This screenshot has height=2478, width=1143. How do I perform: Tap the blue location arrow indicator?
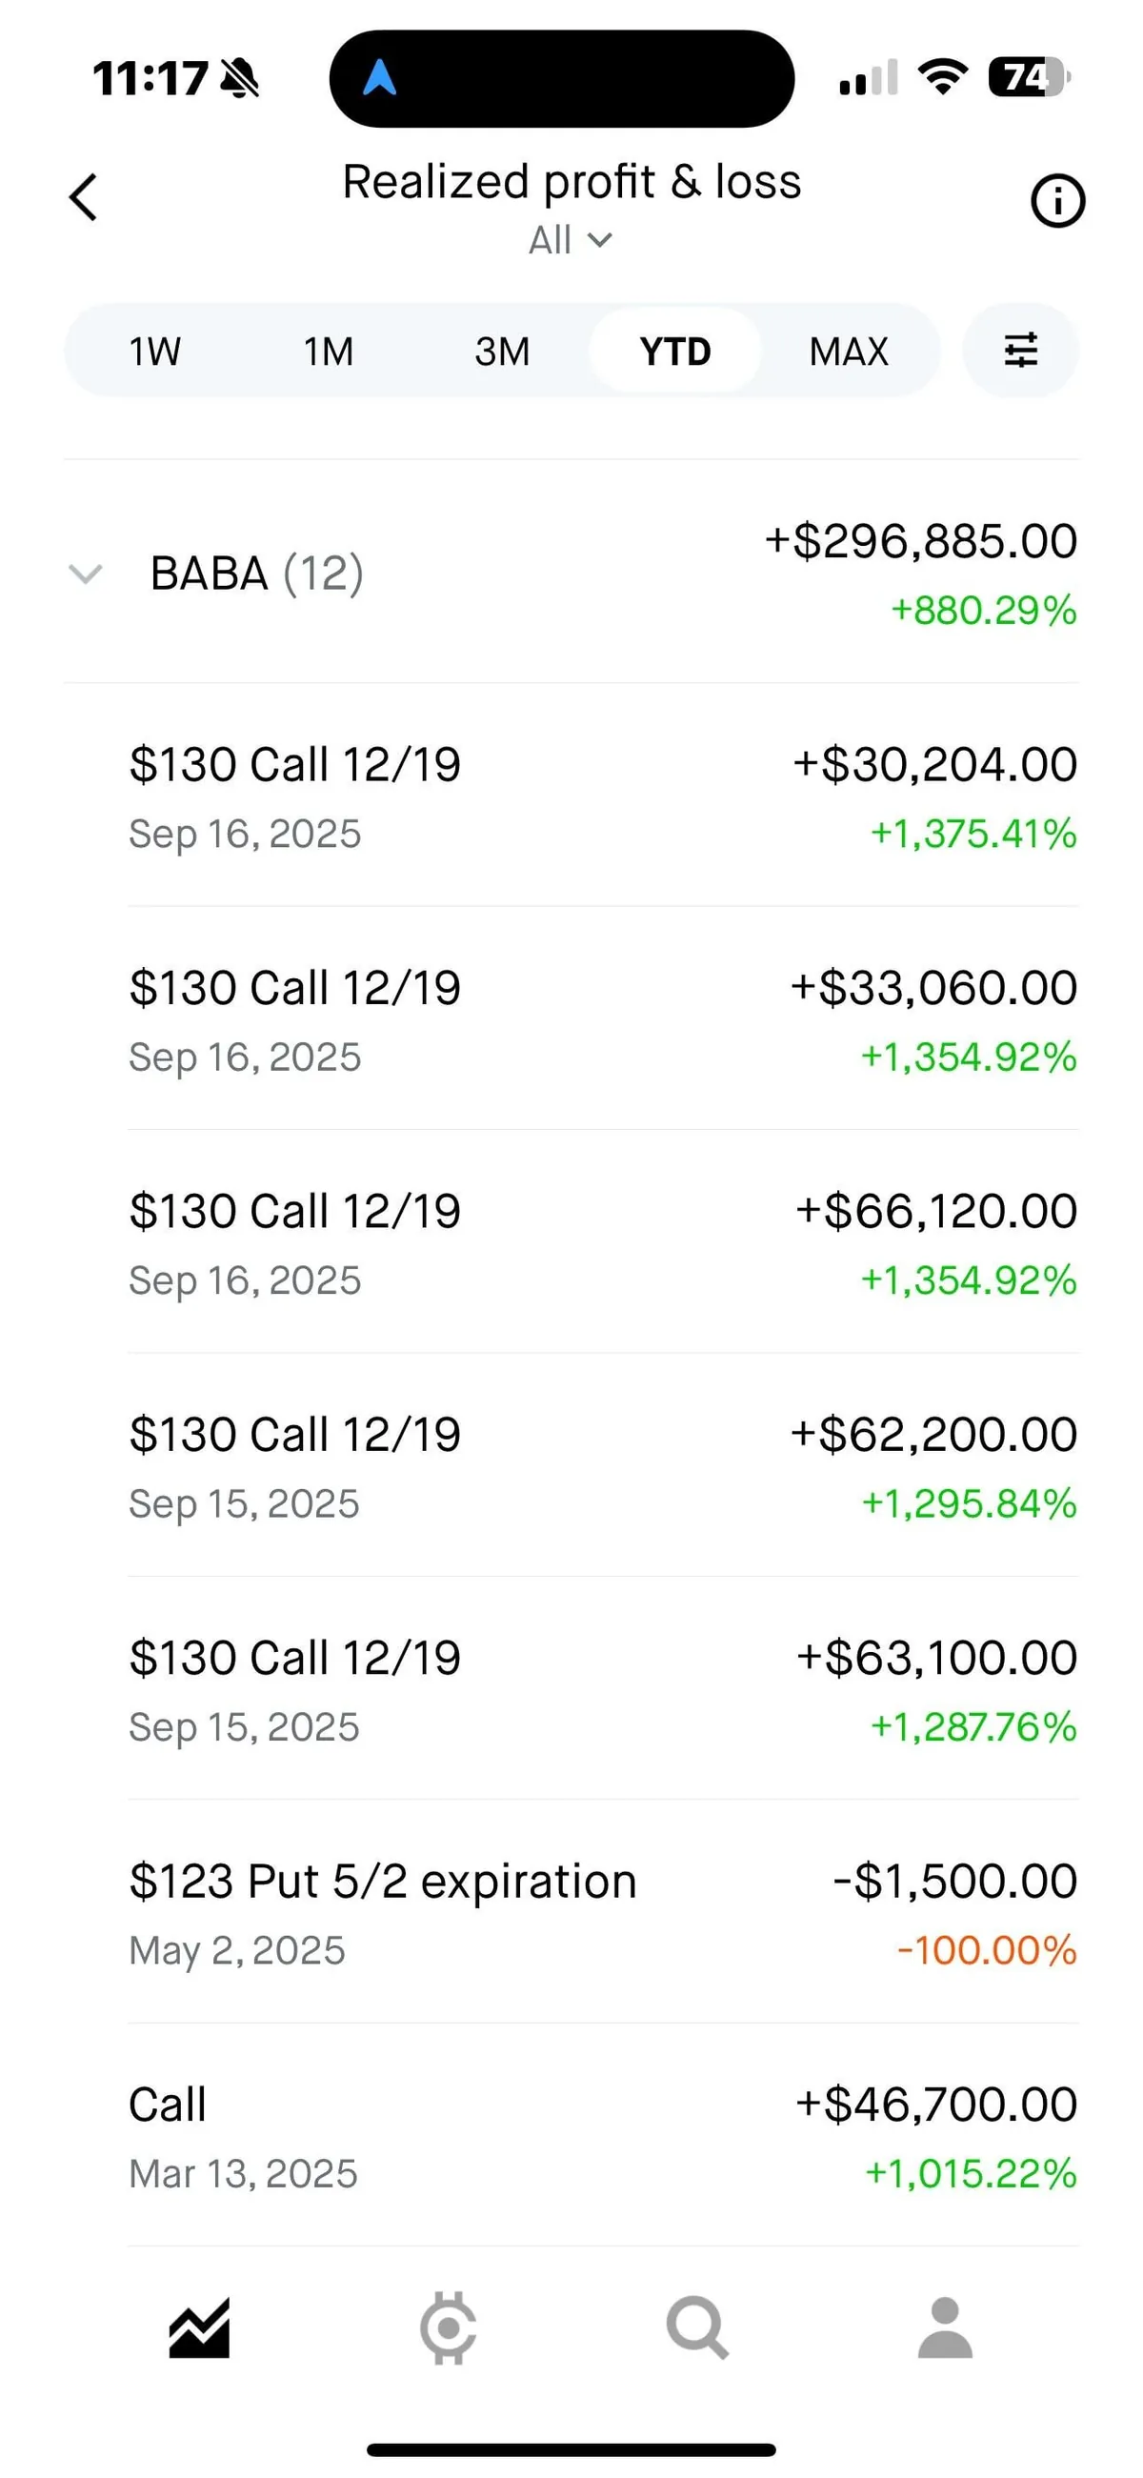379,78
